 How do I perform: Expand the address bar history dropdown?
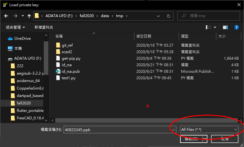pos(160,16)
